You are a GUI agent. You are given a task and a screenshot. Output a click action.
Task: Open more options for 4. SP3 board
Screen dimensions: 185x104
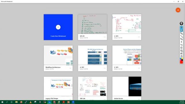105,68
